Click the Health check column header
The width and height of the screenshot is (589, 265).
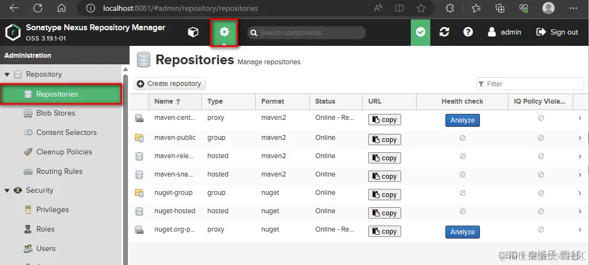(463, 101)
